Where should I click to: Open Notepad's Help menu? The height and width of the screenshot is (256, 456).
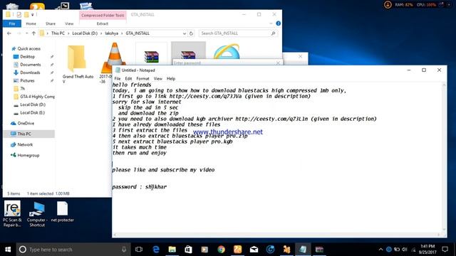(x=171, y=79)
